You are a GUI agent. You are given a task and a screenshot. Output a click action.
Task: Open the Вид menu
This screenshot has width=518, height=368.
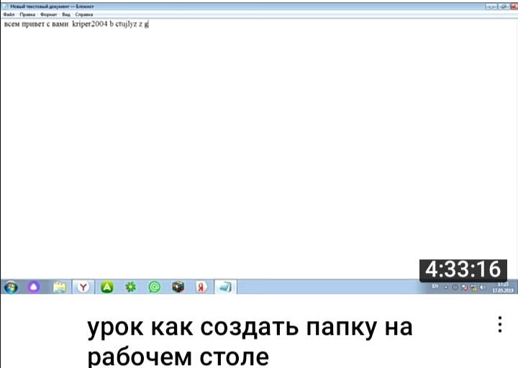pos(66,14)
